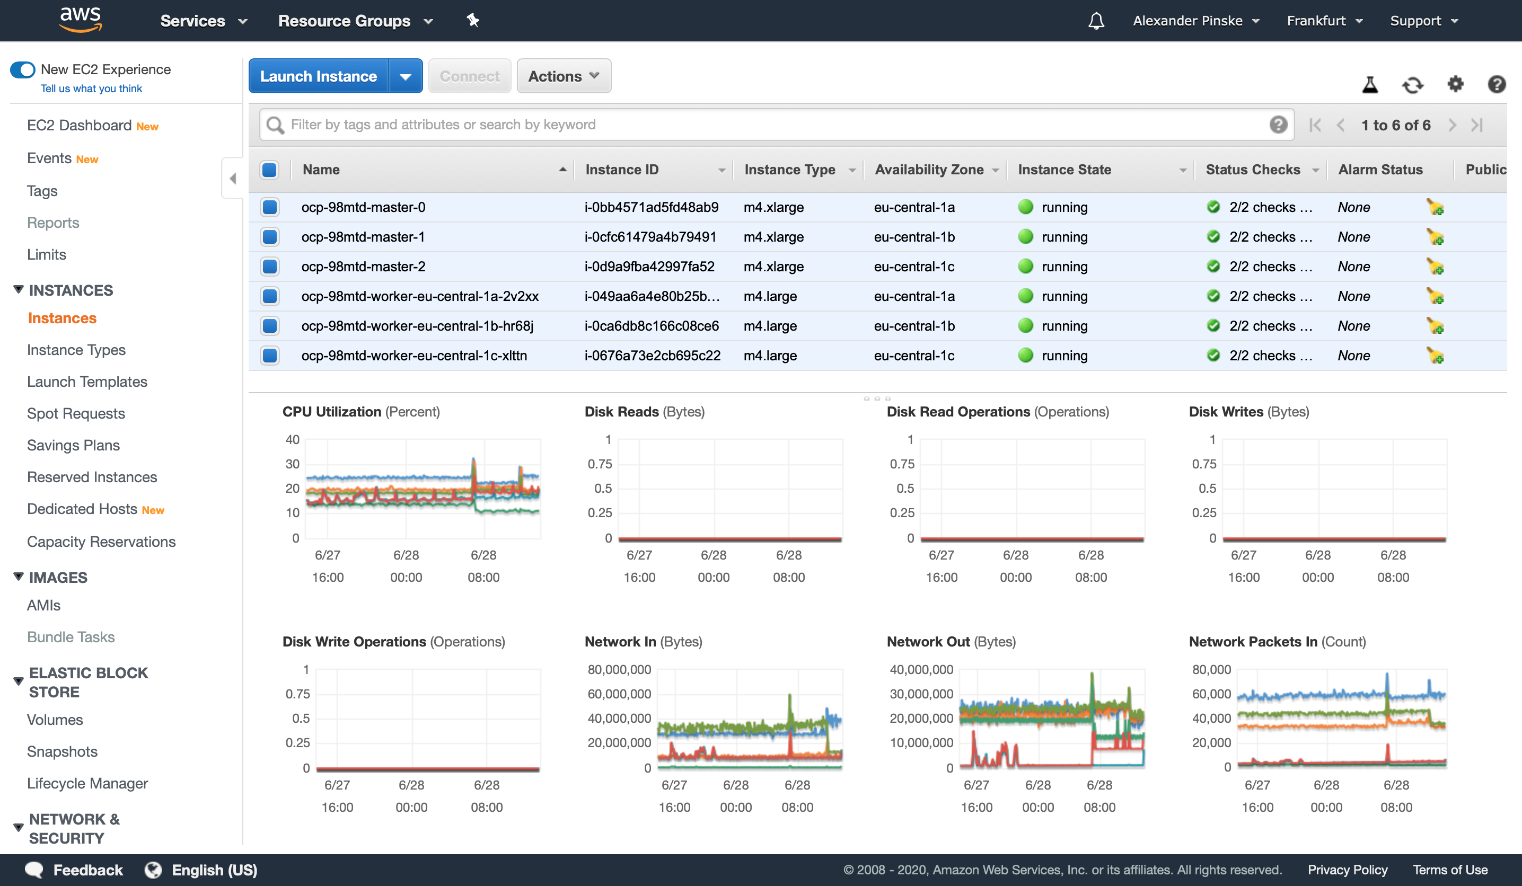Screen dimensions: 1522x886
Task: Open table settings gear icon
Action: pos(1456,84)
